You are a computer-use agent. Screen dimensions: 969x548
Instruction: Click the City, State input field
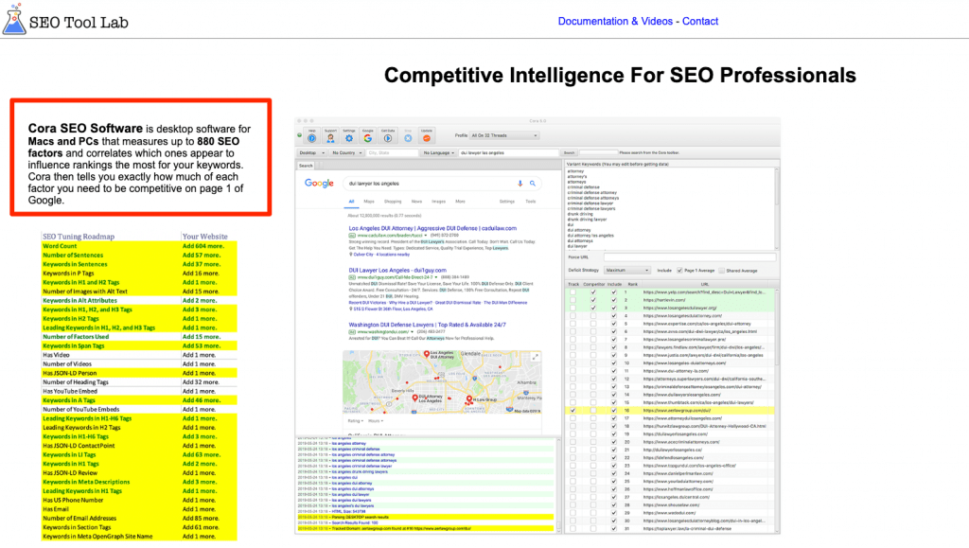[x=392, y=152]
